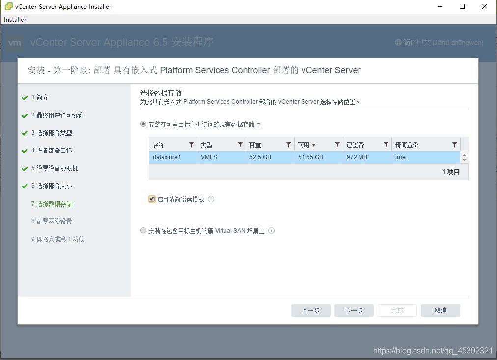This screenshot has width=497, height=360.
Task: Click the vCenter installer title bar icon
Action: (x=8, y=6)
